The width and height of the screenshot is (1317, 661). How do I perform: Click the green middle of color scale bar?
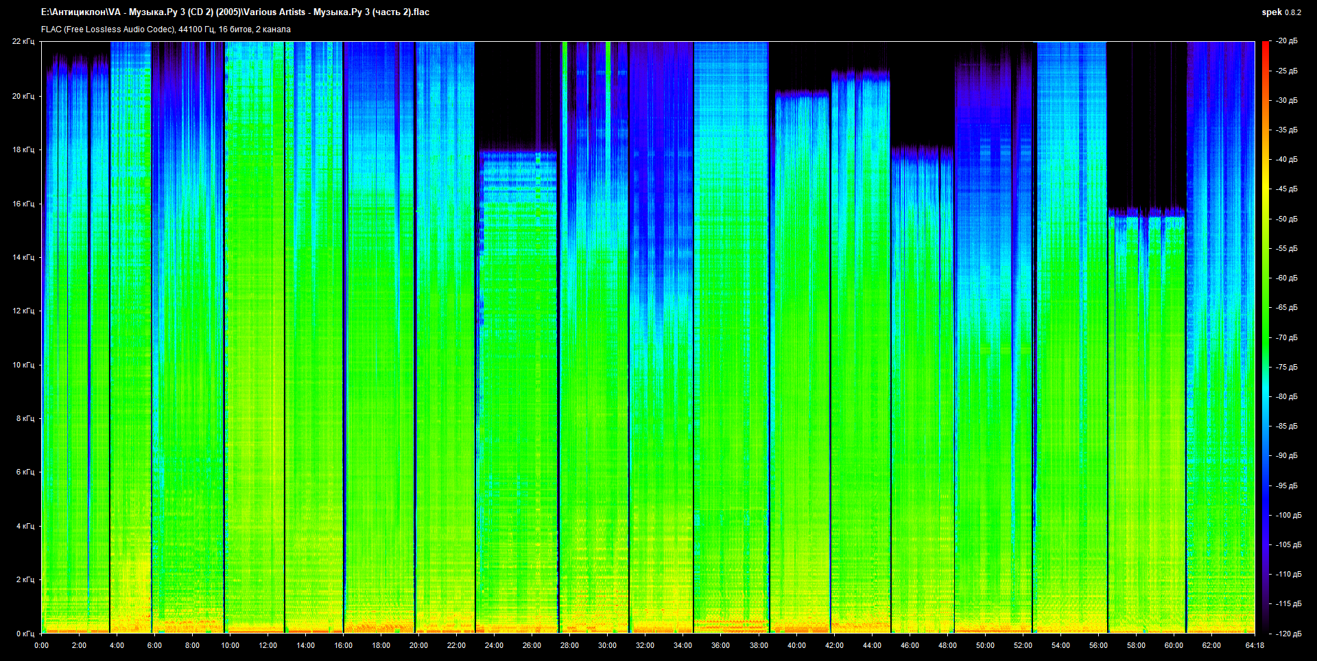point(1265,337)
